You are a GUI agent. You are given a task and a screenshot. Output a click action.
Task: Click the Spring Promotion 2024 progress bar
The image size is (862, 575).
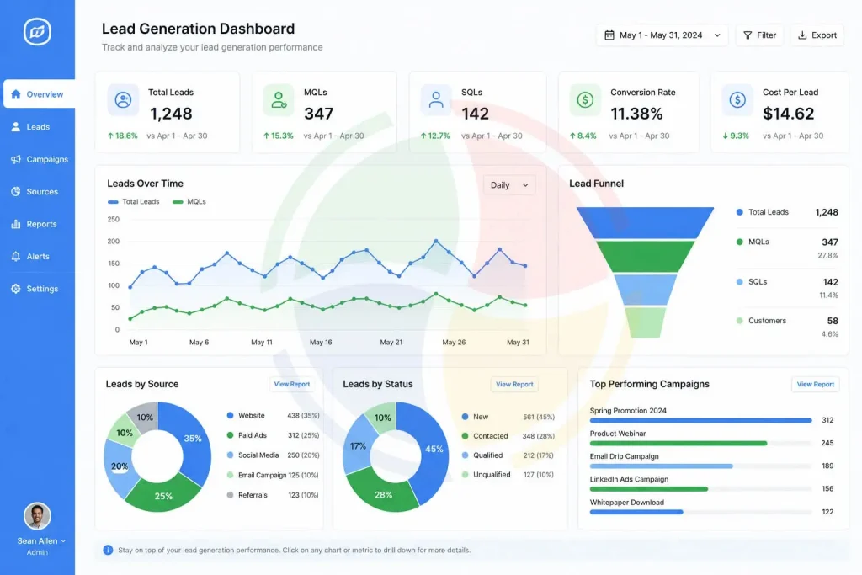coord(700,421)
